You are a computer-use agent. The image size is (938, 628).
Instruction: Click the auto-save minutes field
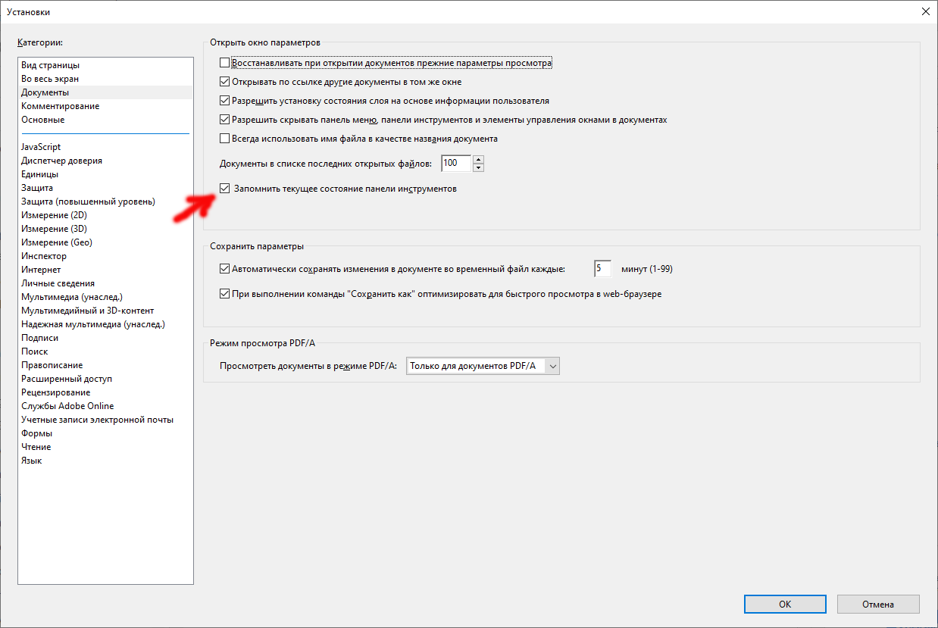click(x=602, y=268)
